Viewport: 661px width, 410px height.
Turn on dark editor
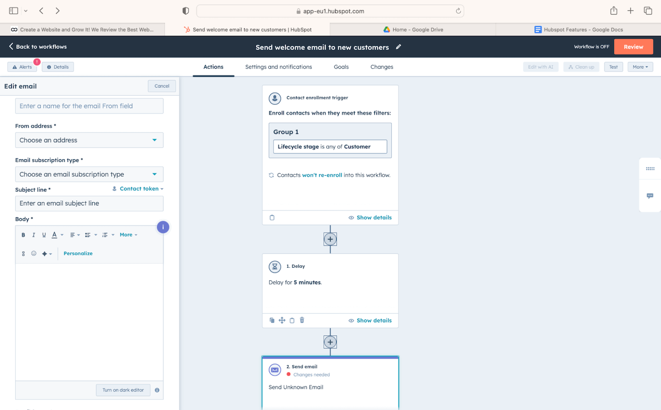pos(123,390)
